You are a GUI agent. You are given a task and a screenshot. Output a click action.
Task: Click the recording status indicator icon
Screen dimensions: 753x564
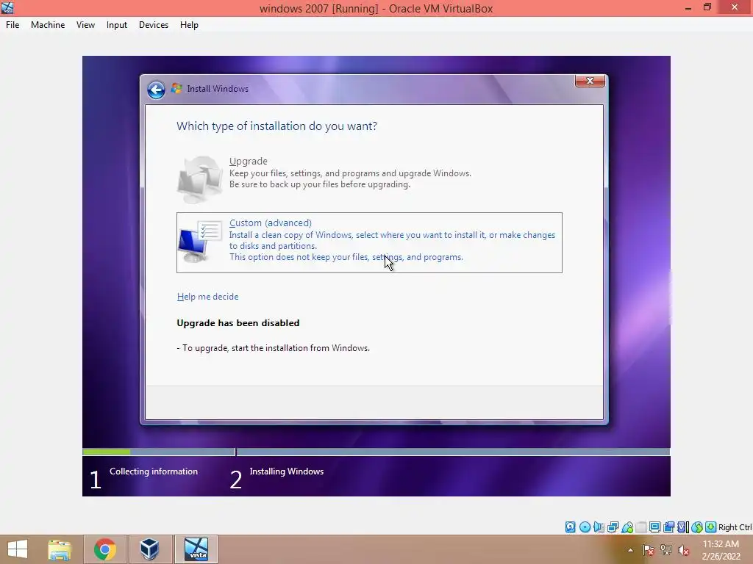point(668,527)
